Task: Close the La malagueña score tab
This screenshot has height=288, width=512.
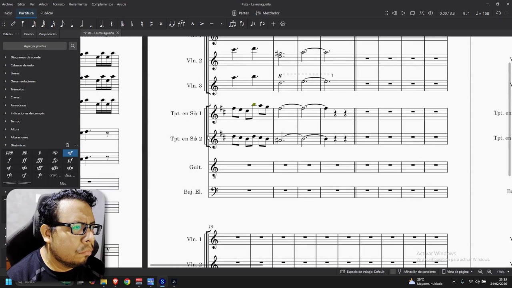Action: [x=117, y=33]
